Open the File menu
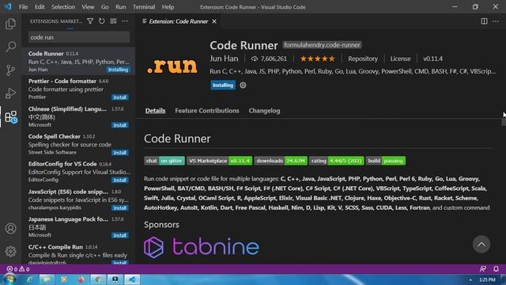Screen dimensions: 506x285 [x=23, y=7]
